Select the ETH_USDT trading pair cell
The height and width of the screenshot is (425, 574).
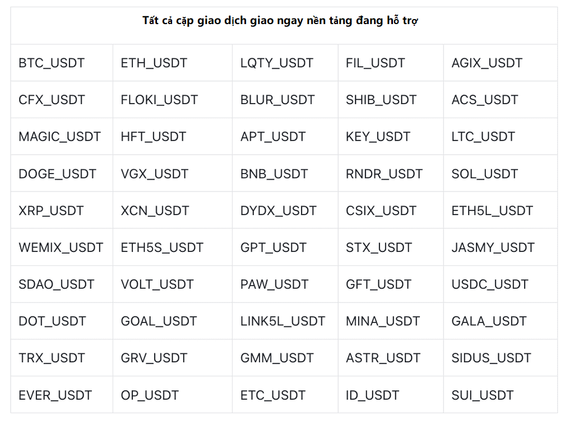point(173,63)
